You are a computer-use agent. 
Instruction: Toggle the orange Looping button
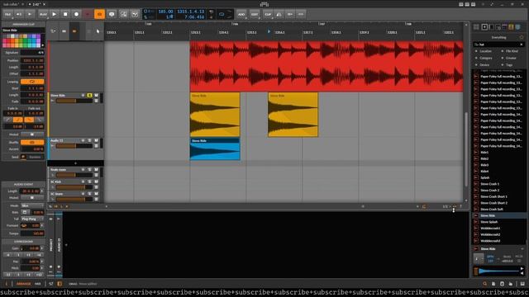(x=32, y=82)
